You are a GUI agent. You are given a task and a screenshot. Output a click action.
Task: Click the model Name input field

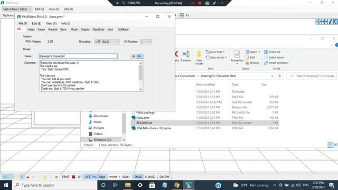point(78,56)
